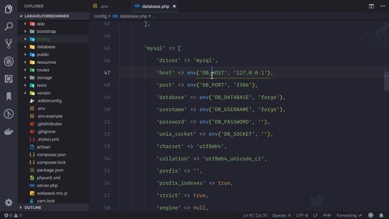
Task: Click Ln 47, Col 31 status item
Action: (x=255, y=215)
